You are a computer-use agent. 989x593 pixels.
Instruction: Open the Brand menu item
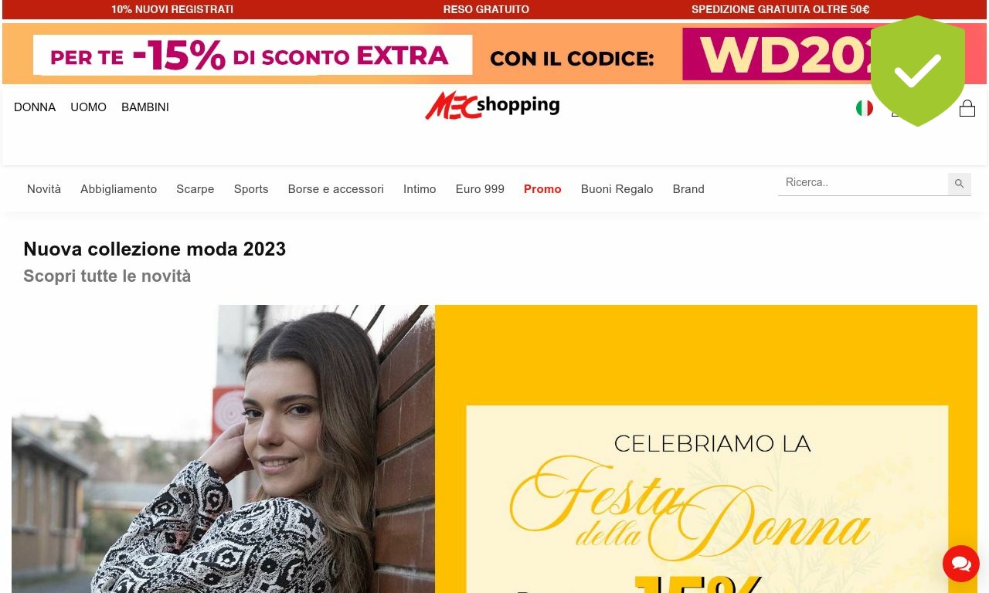[x=688, y=189]
